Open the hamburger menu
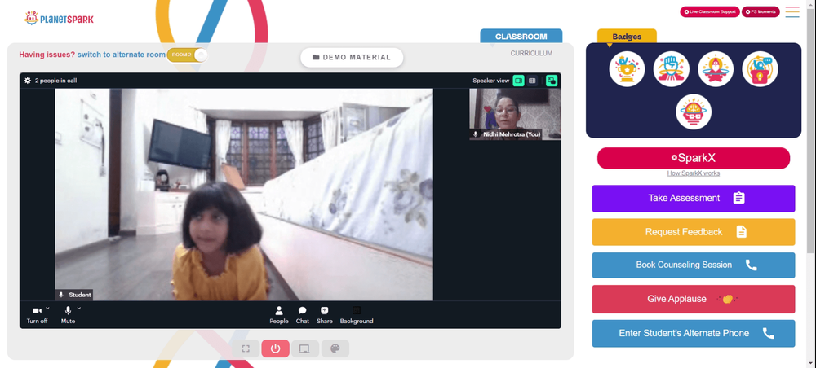 click(x=792, y=11)
